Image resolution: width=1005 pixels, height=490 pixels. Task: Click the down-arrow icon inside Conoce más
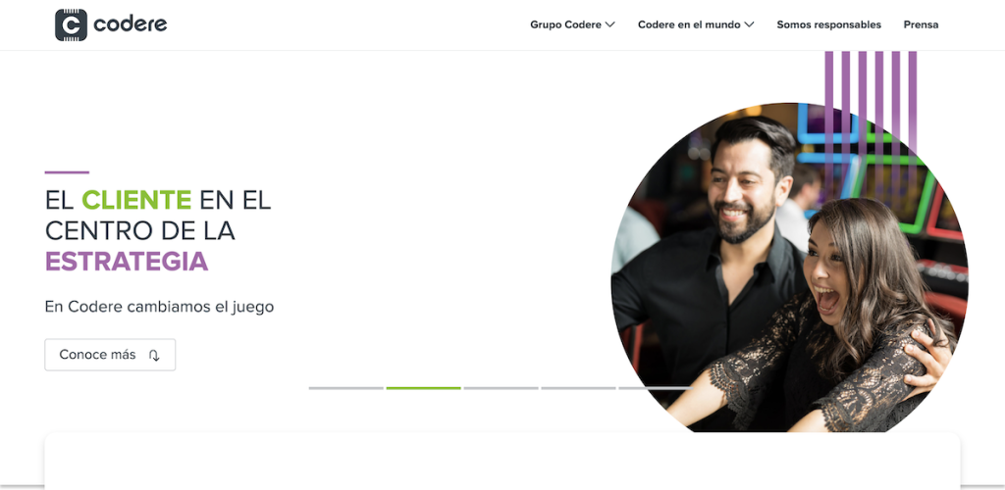(154, 355)
